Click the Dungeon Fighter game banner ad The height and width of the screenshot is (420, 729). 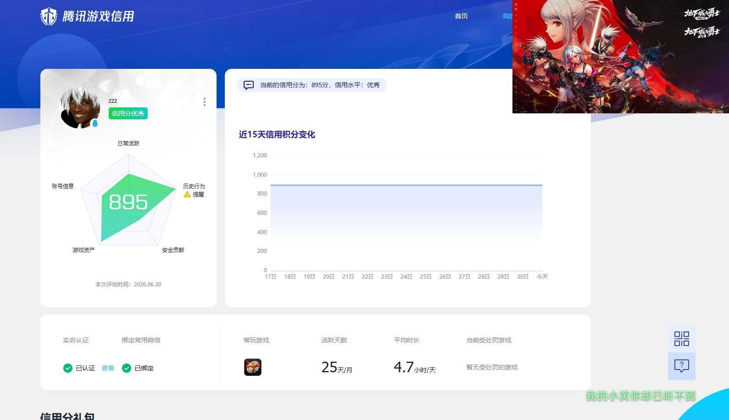pos(621,56)
